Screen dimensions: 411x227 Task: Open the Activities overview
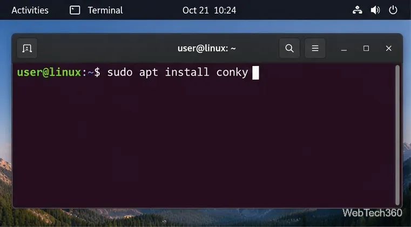[30, 10]
